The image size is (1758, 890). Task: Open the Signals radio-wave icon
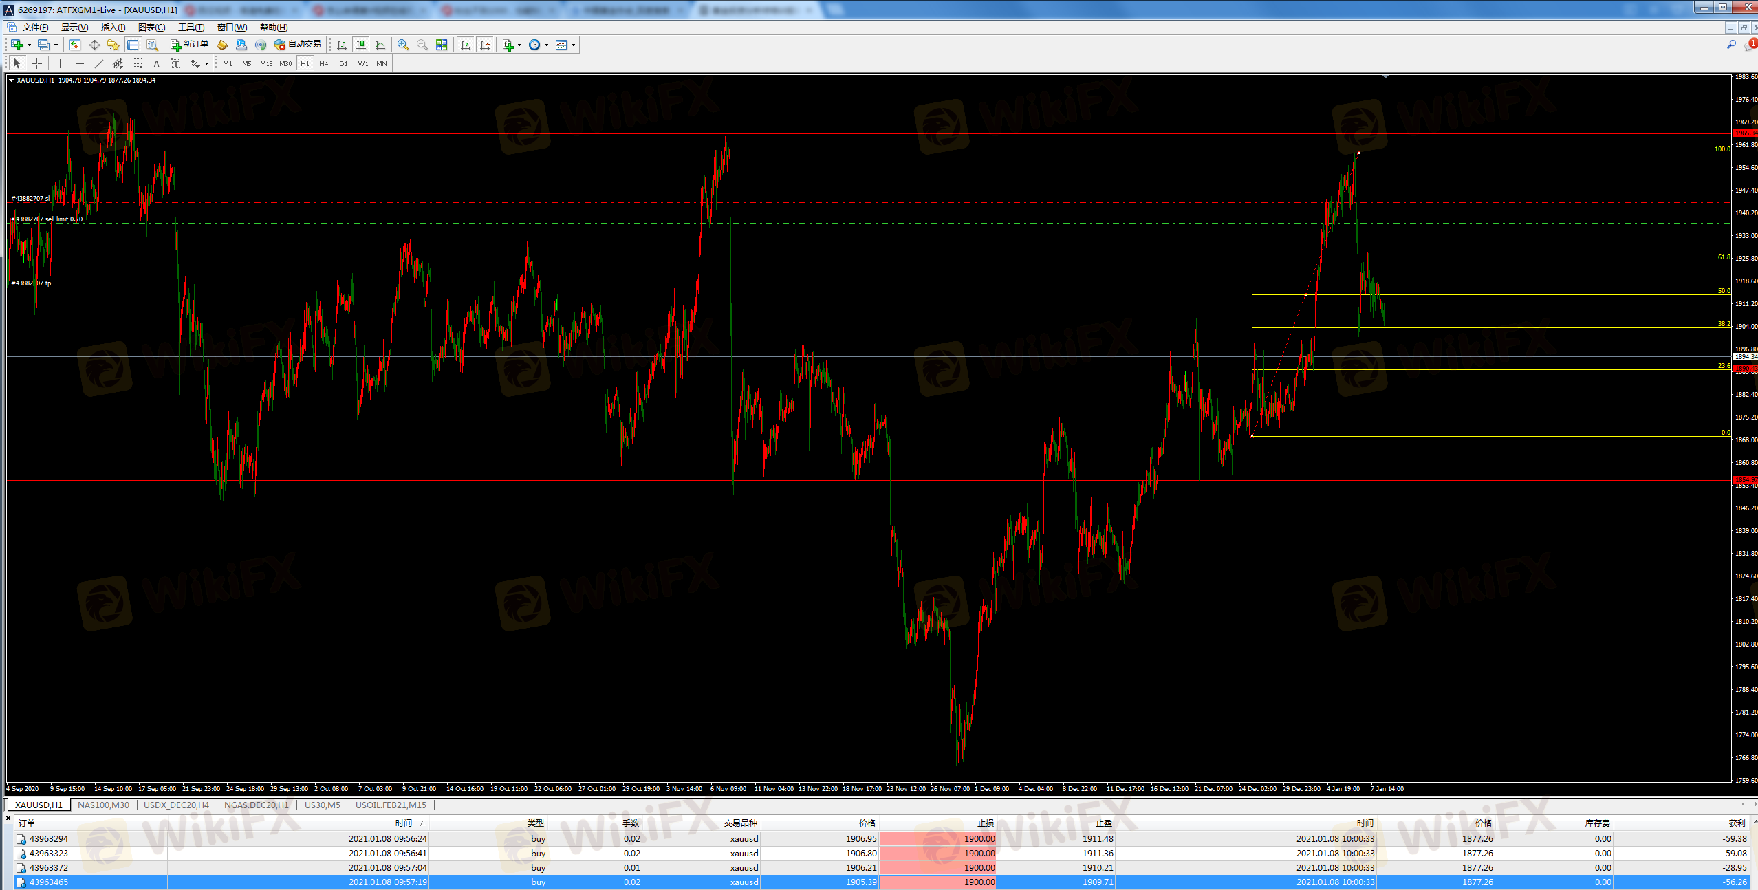click(261, 45)
